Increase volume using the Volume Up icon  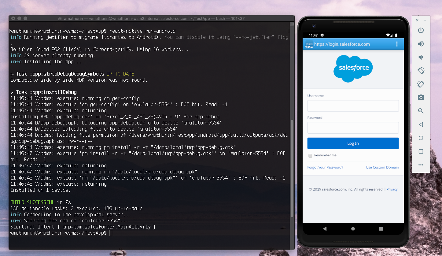tap(421, 44)
